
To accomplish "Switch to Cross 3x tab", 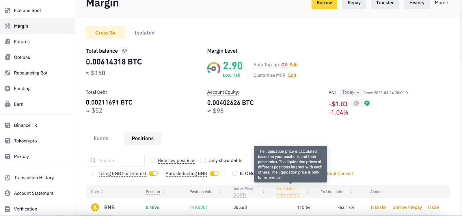I will click(105, 33).
